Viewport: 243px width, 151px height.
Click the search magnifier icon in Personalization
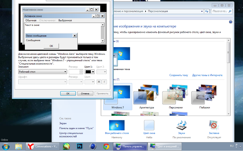[230, 11]
